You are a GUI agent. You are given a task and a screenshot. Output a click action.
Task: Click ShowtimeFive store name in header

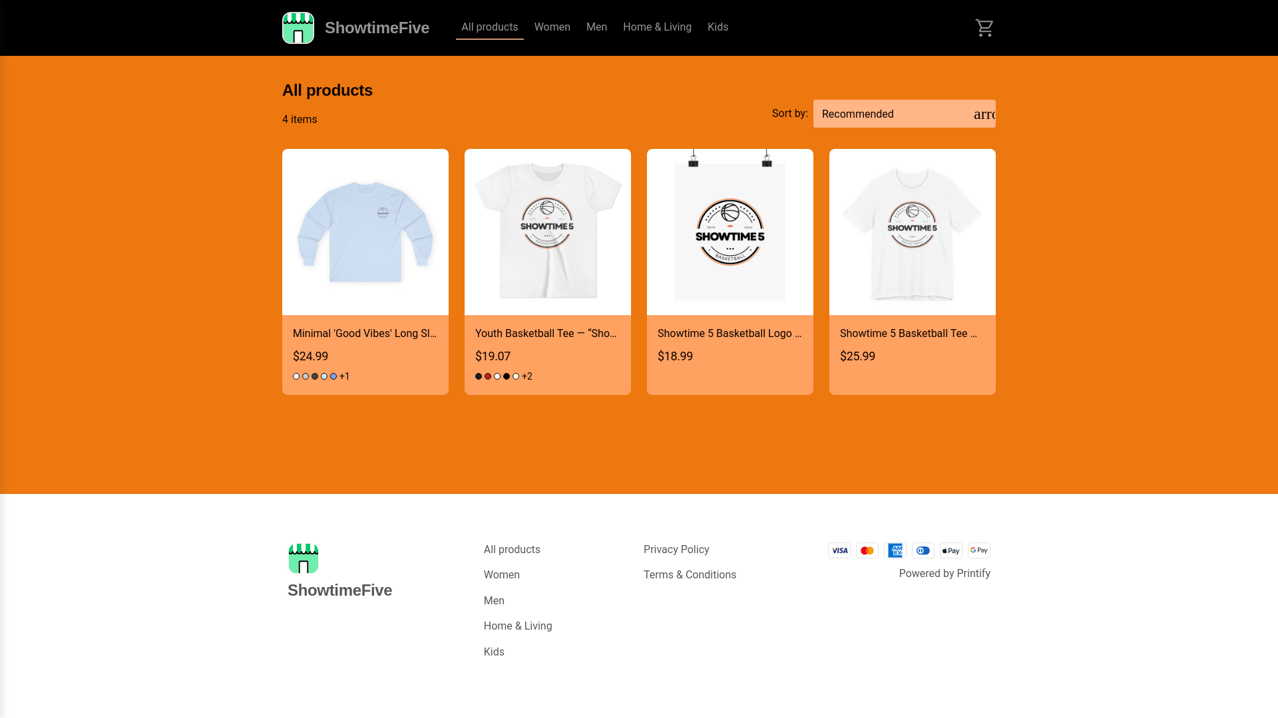[377, 28]
